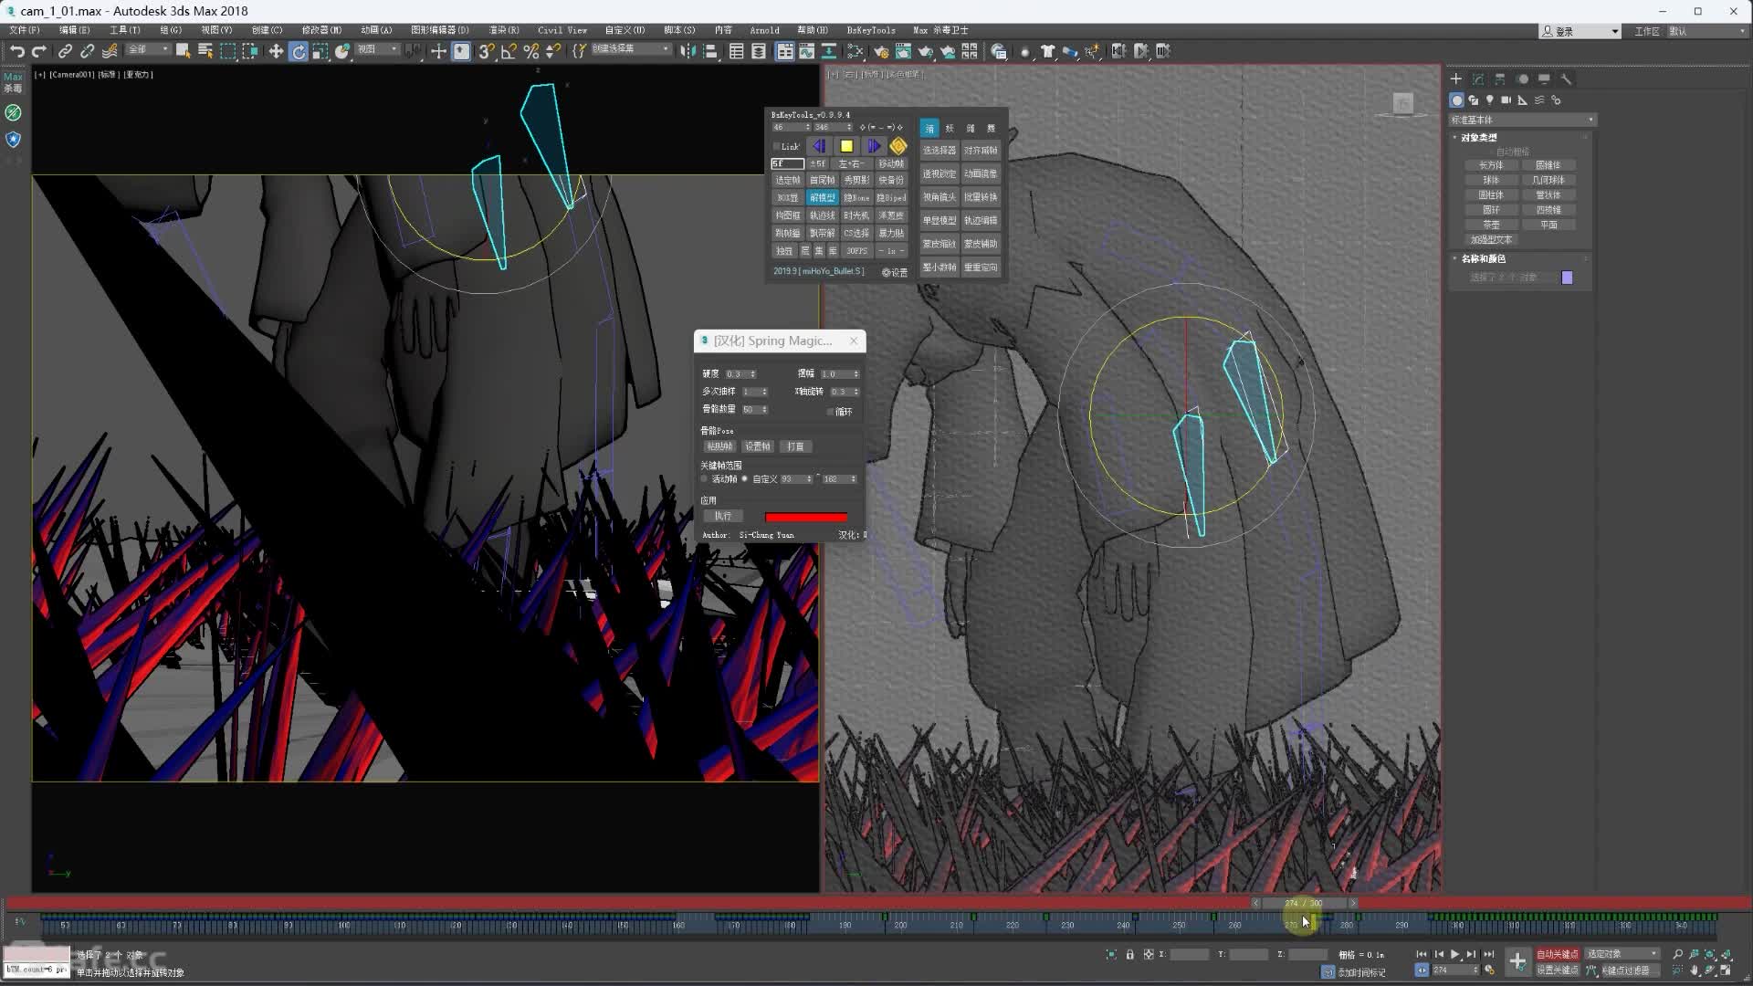This screenshot has height=986, width=1753.
Task: Toggle the Angle Snap icon
Action: [509, 51]
